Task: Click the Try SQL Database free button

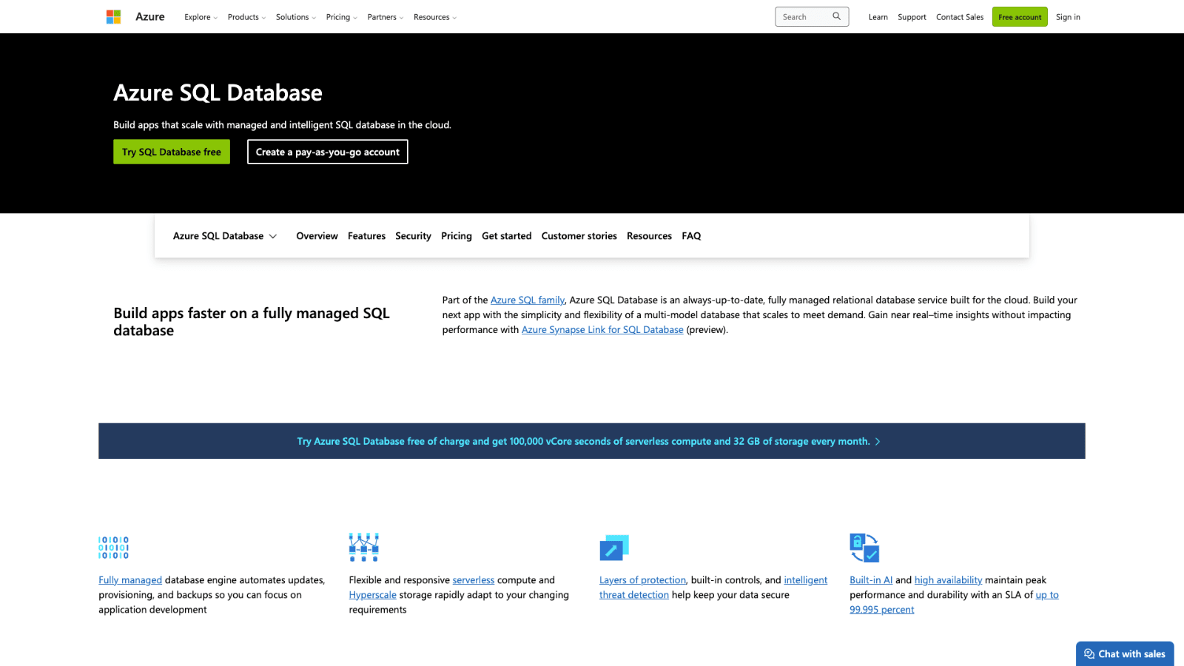Action: [x=172, y=152]
